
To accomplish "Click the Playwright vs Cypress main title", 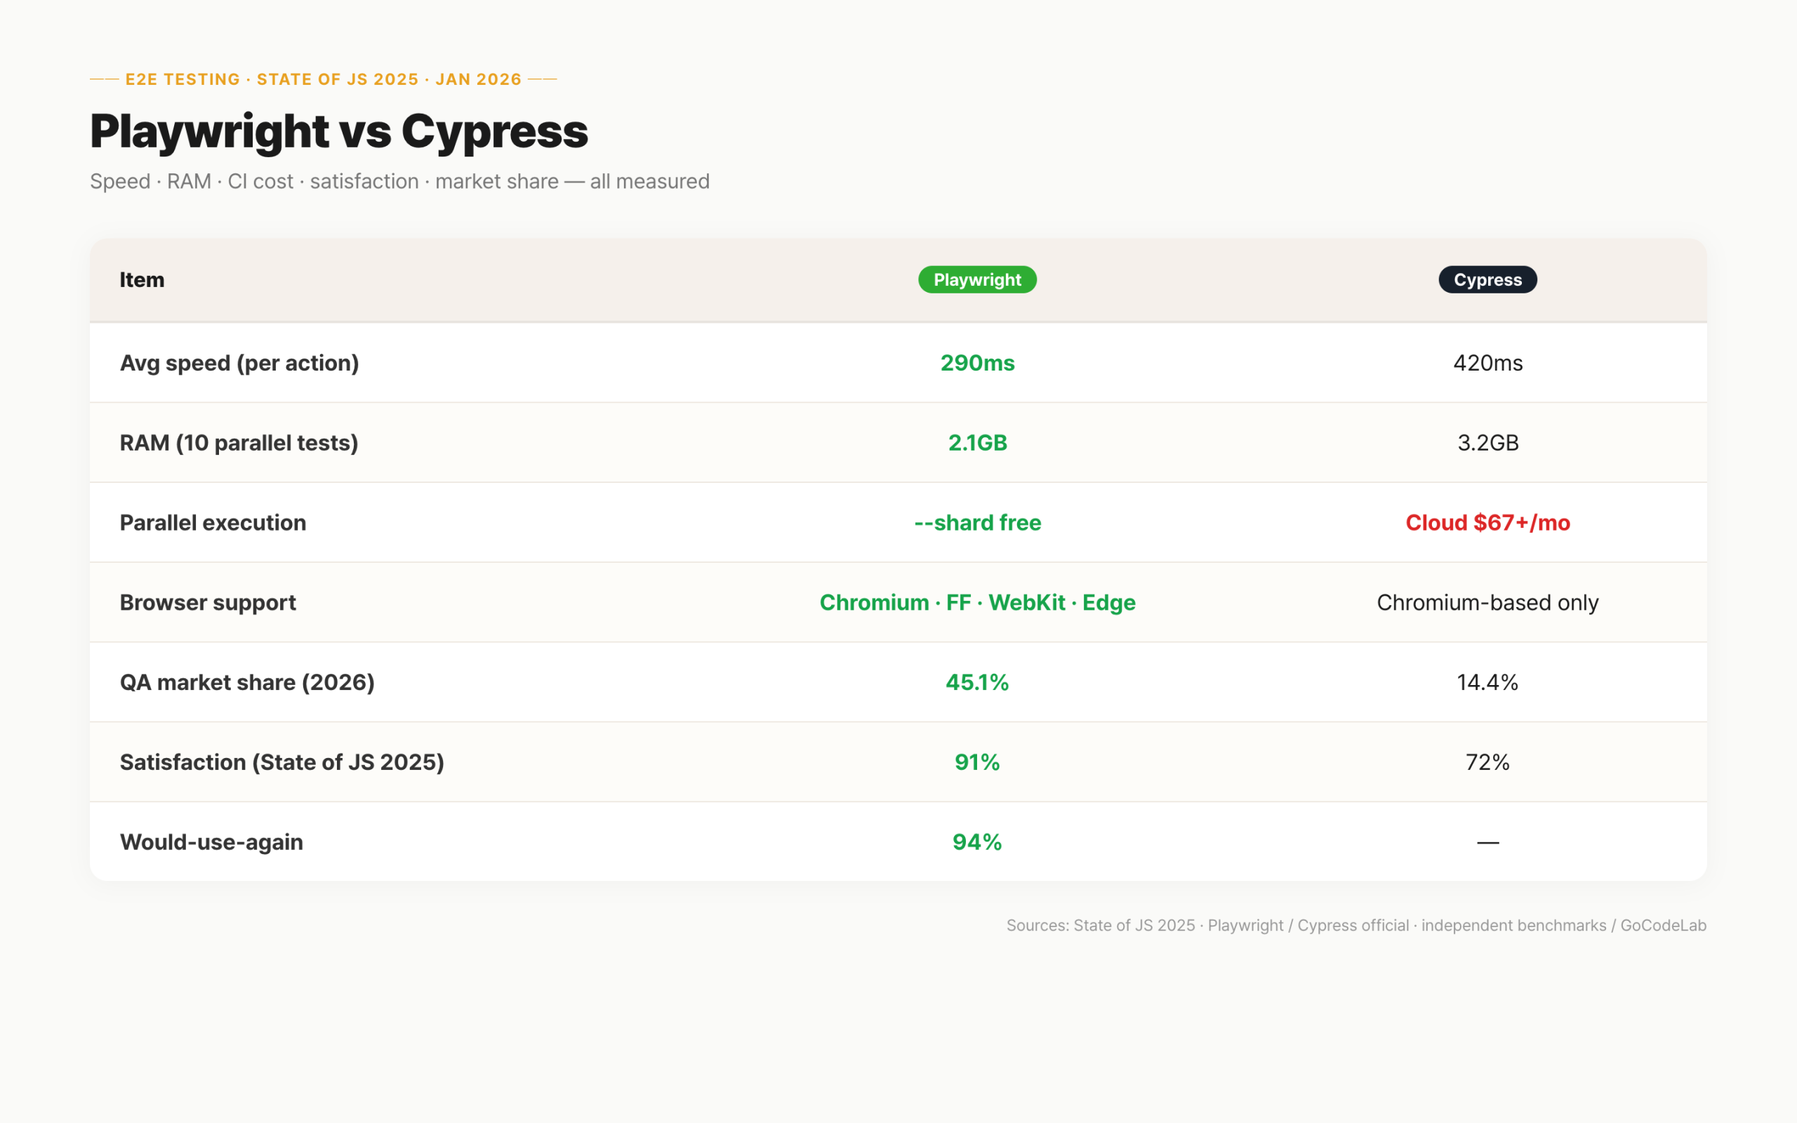I will pos(338,131).
